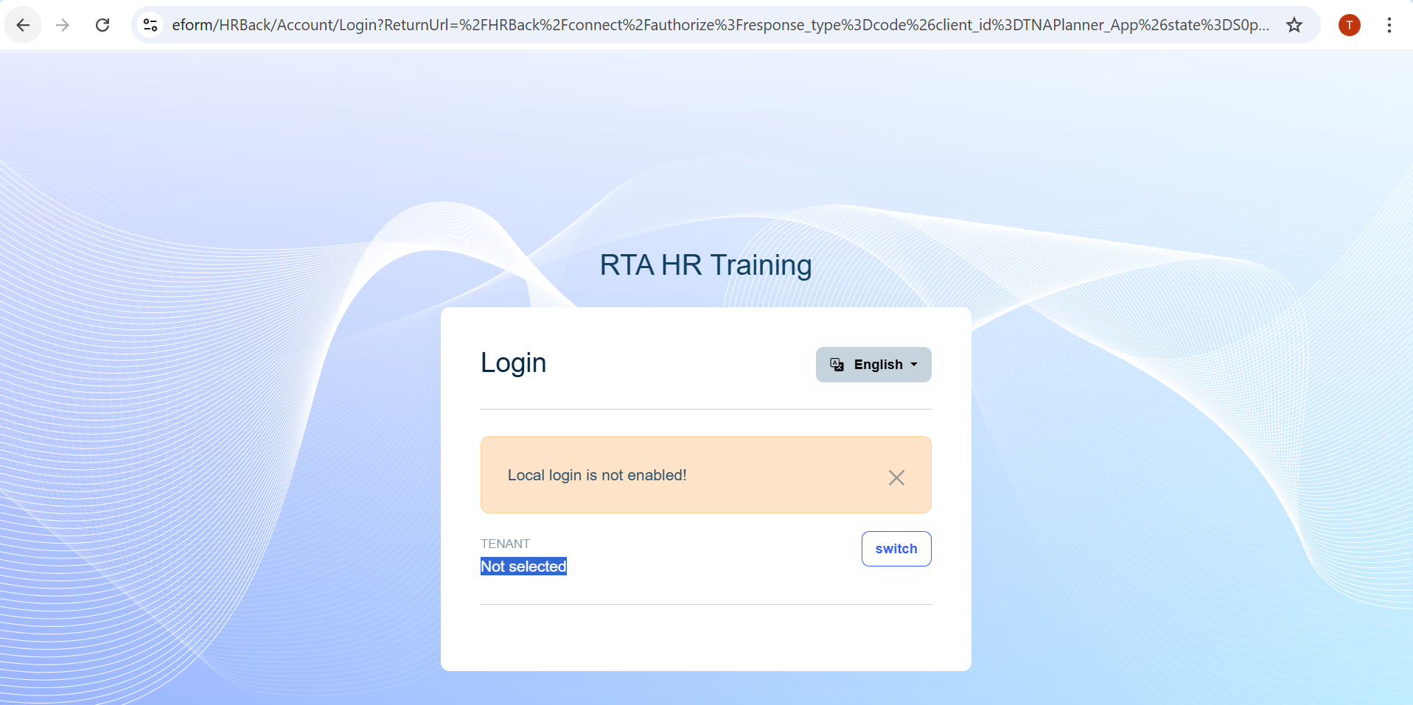Image resolution: width=1413 pixels, height=705 pixels.
Task: Click the wavy background left of the login card
Action: tap(221, 442)
